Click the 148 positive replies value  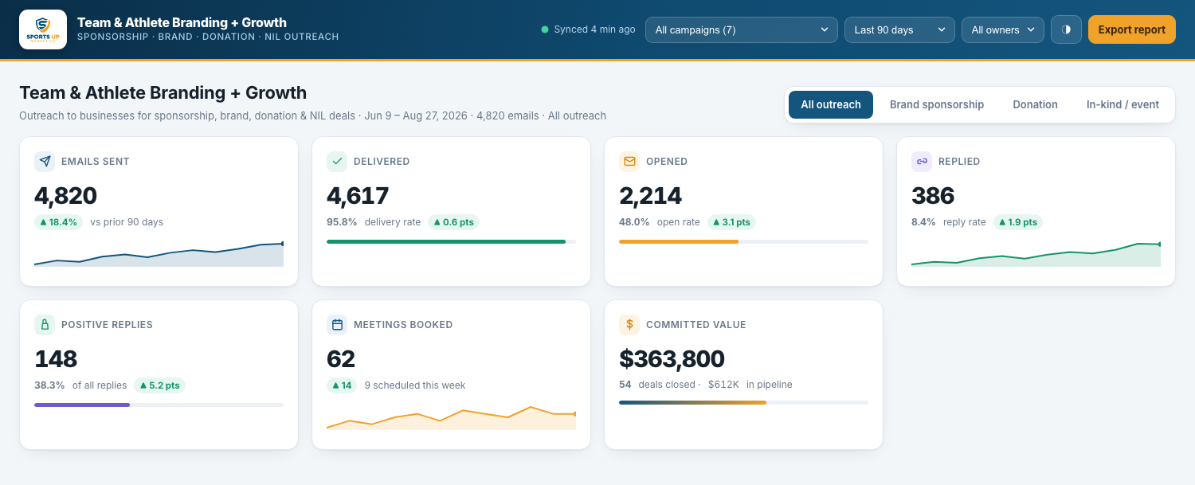[x=56, y=359]
